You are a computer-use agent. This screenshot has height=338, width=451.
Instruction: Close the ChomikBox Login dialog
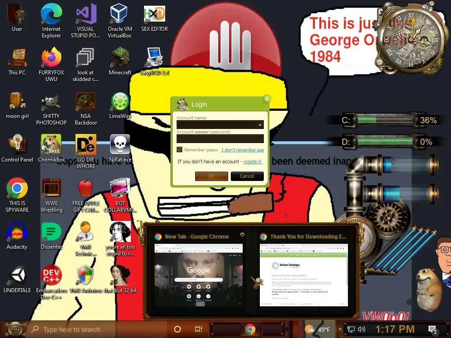pos(267,98)
